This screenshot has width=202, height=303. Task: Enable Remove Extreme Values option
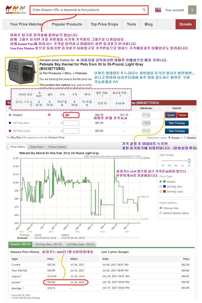click(160, 213)
